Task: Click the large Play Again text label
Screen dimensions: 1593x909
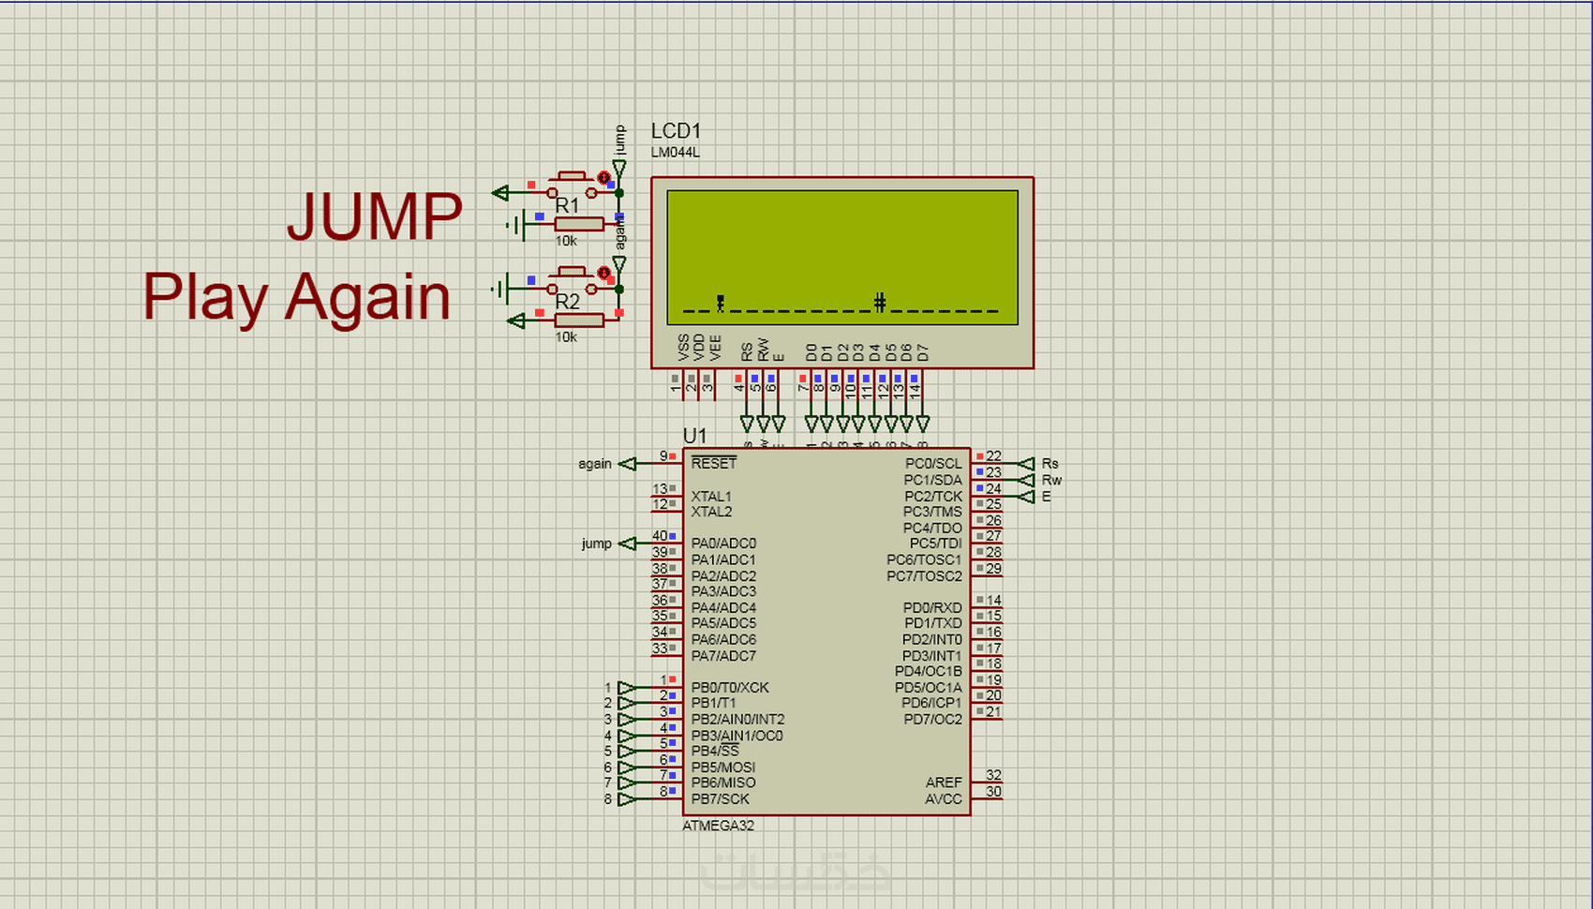Action: point(297,298)
